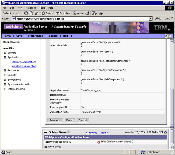Click the Previous wizard button

click(x=55, y=120)
